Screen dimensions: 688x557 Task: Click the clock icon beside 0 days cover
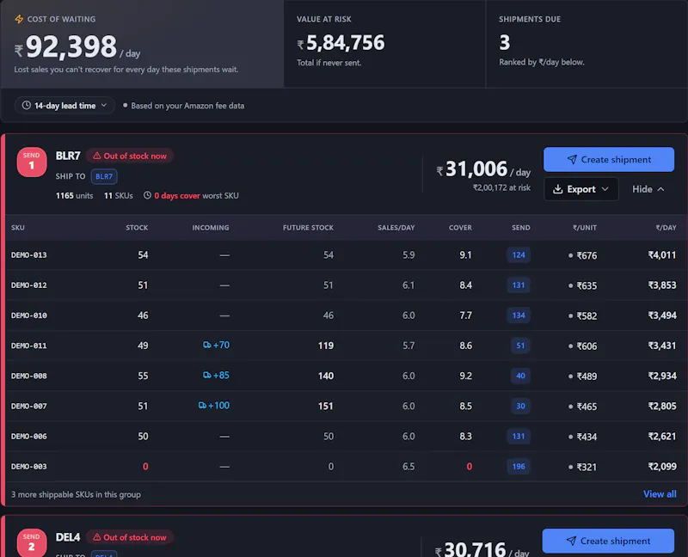[x=147, y=195]
